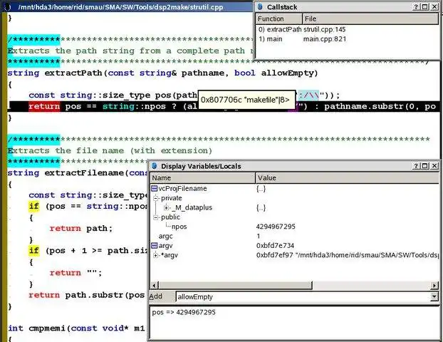Collapse the argv variable node
This screenshot has height=342, width=443.
[x=155, y=246]
